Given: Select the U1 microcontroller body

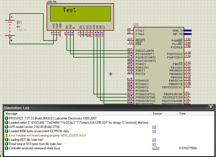Looking at the screenshot, I should pos(159,65).
